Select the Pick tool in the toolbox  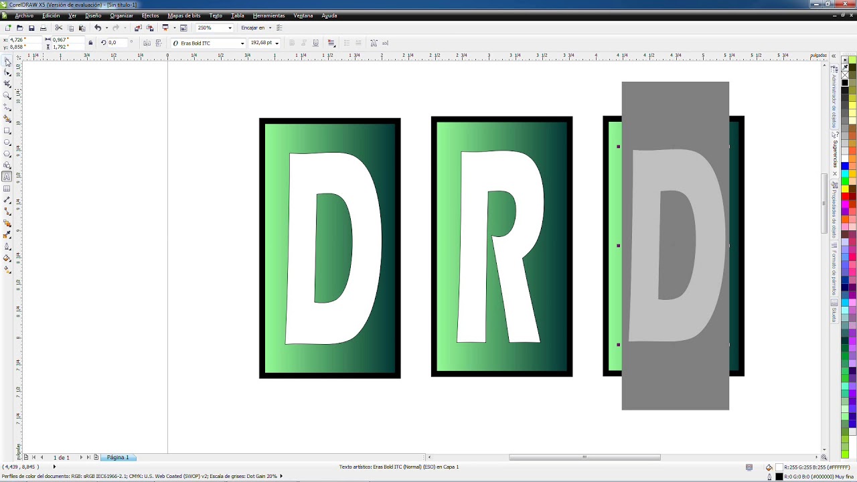[7, 61]
